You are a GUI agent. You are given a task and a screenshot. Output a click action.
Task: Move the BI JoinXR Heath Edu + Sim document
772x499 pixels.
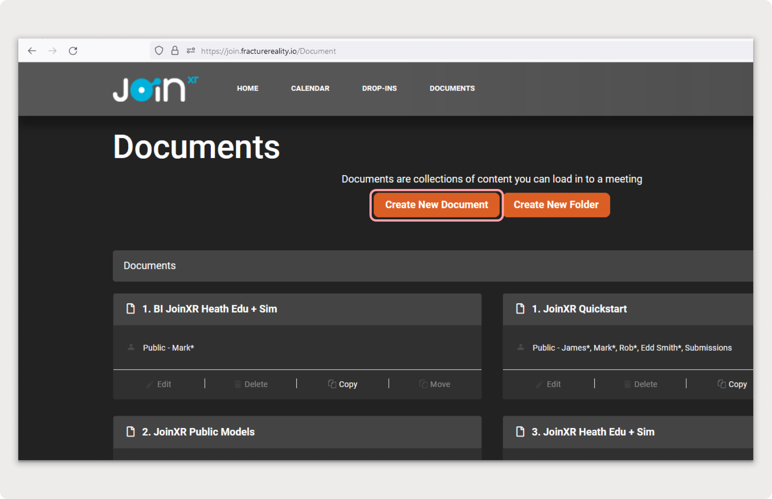[x=435, y=384]
